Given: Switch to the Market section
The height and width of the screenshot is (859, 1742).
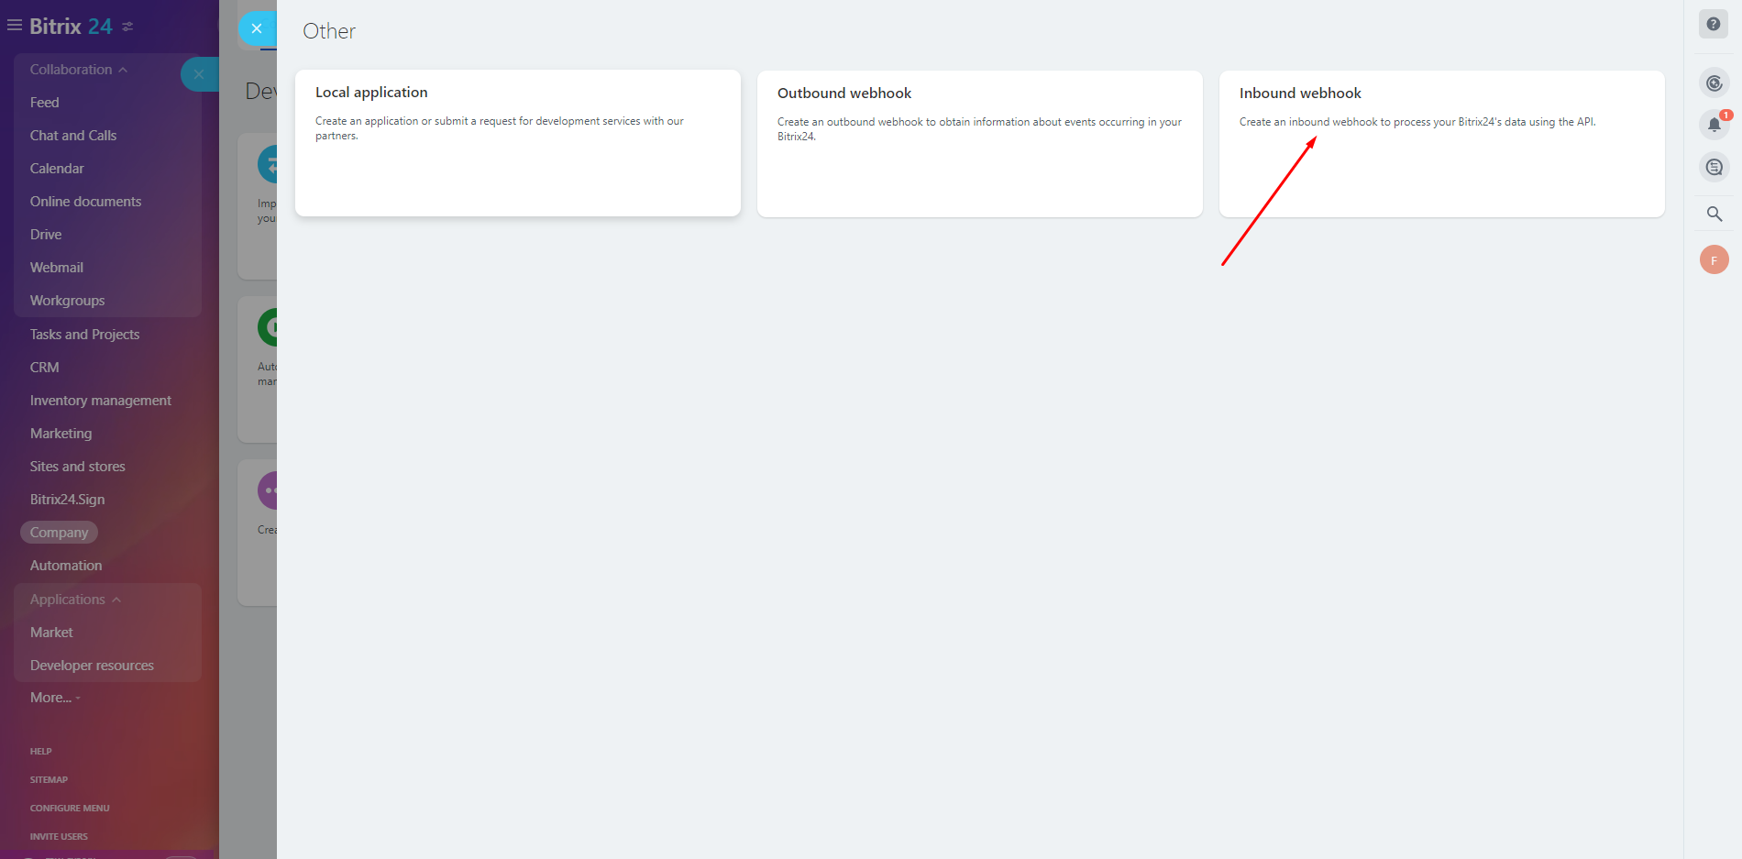Looking at the screenshot, I should (51, 632).
